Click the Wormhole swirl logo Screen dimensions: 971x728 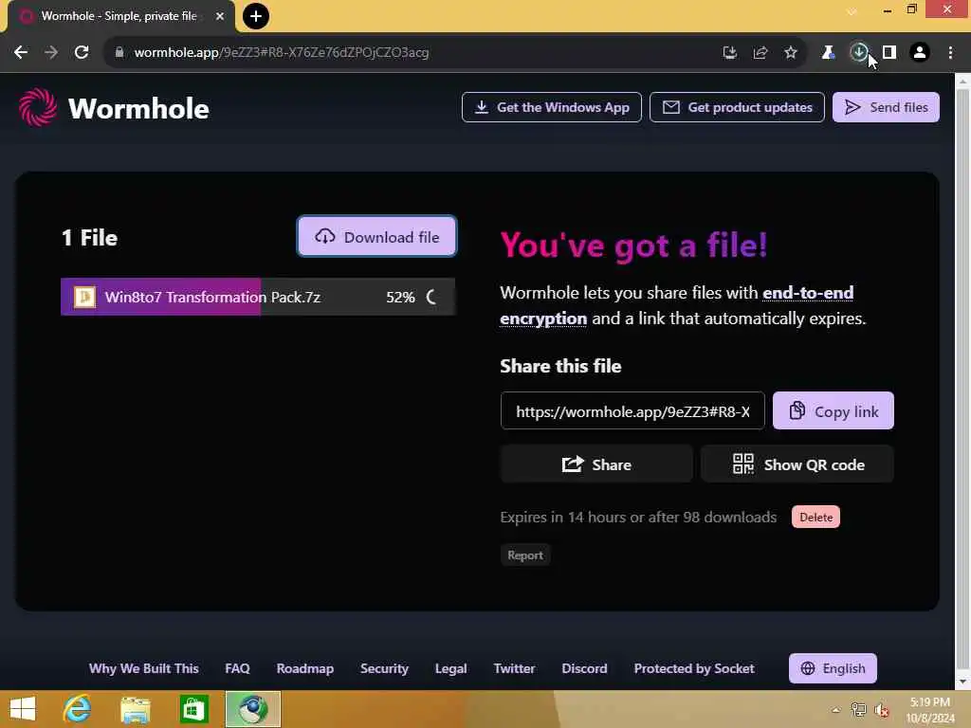(38, 108)
